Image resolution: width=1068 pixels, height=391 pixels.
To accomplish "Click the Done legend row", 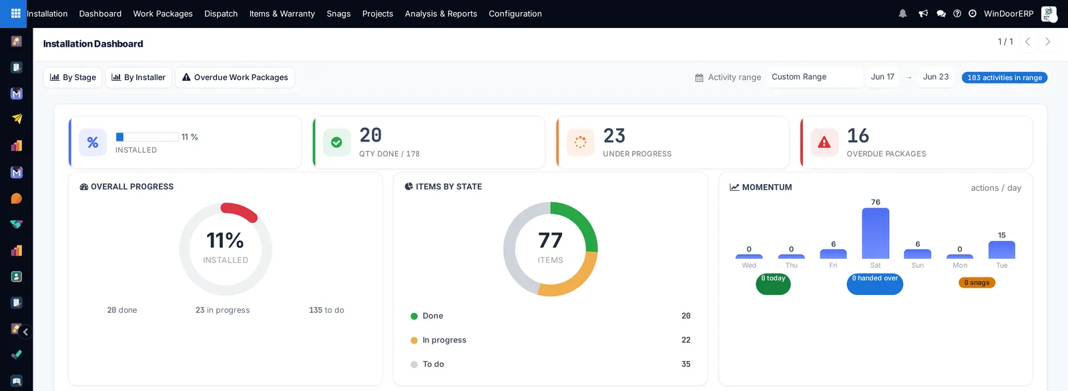I will click(x=551, y=316).
